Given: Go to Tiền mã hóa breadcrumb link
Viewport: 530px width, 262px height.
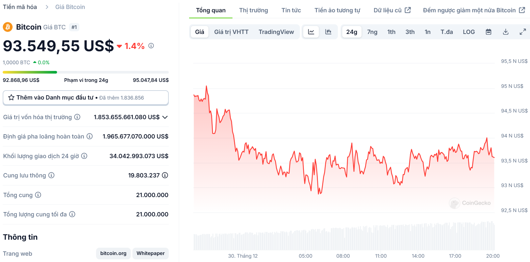Looking at the screenshot, I should click(20, 7).
